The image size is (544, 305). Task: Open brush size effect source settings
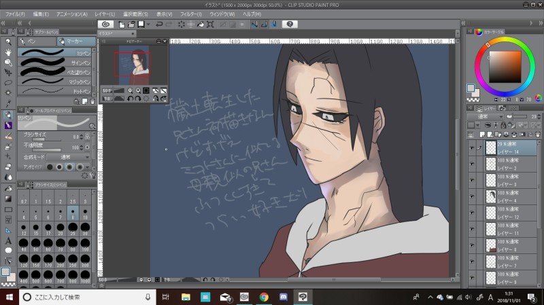(x=88, y=137)
